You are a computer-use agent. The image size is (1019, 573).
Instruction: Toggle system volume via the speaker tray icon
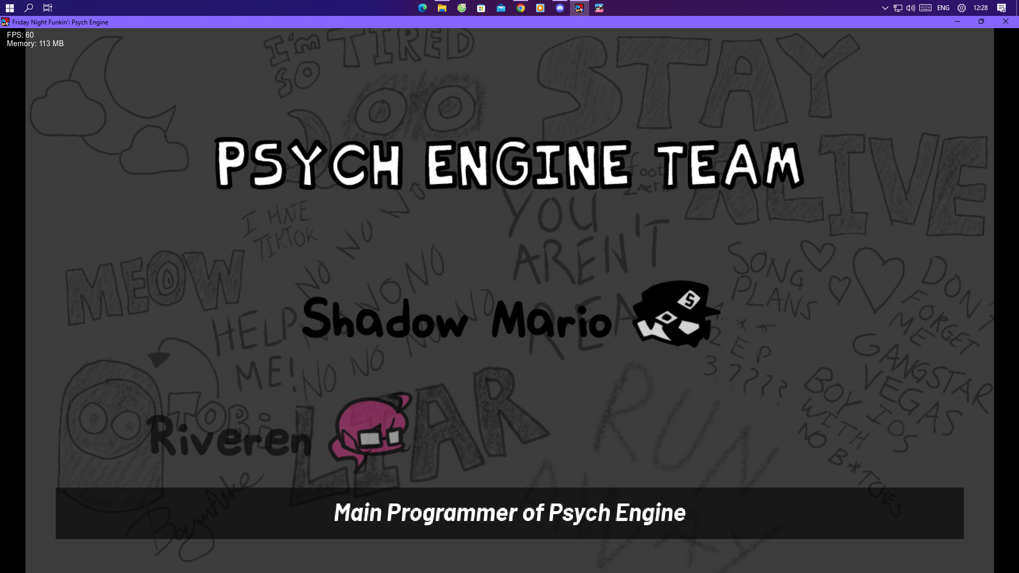[910, 8]
